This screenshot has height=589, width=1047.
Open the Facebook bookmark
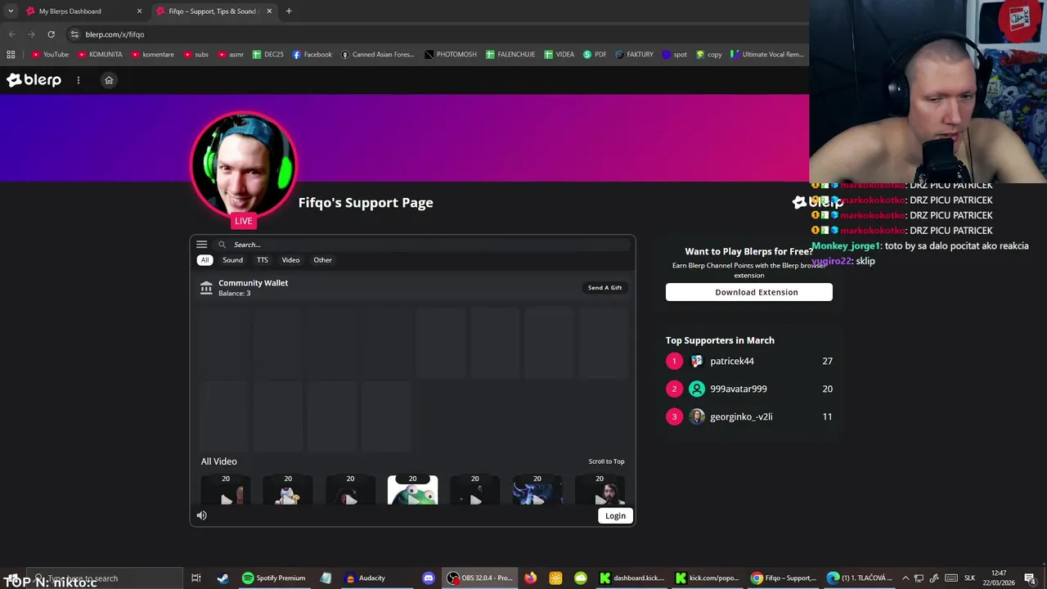[312, 55]
